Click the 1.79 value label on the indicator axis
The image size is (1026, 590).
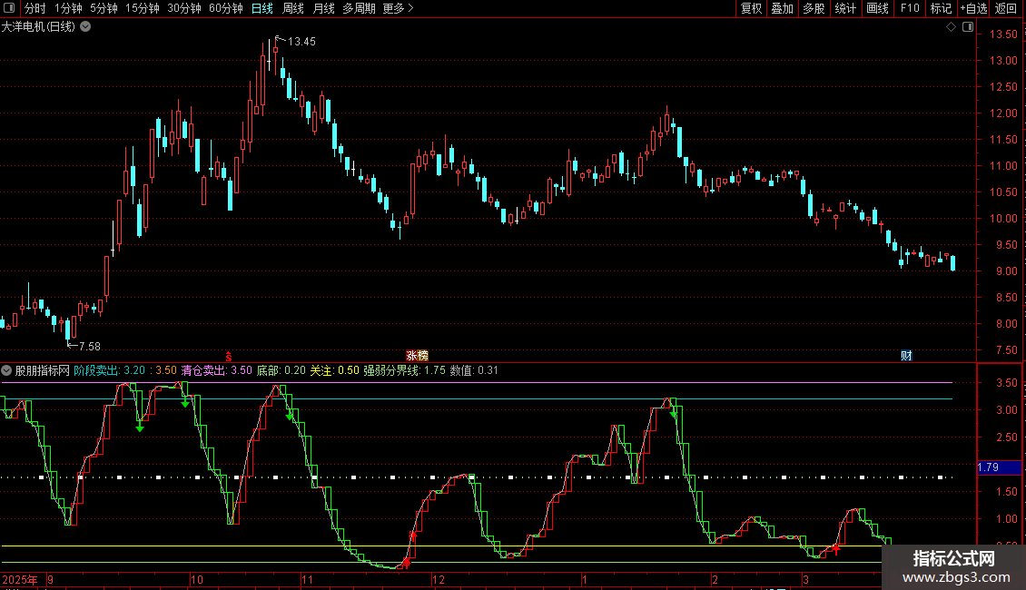click(989, 468)
